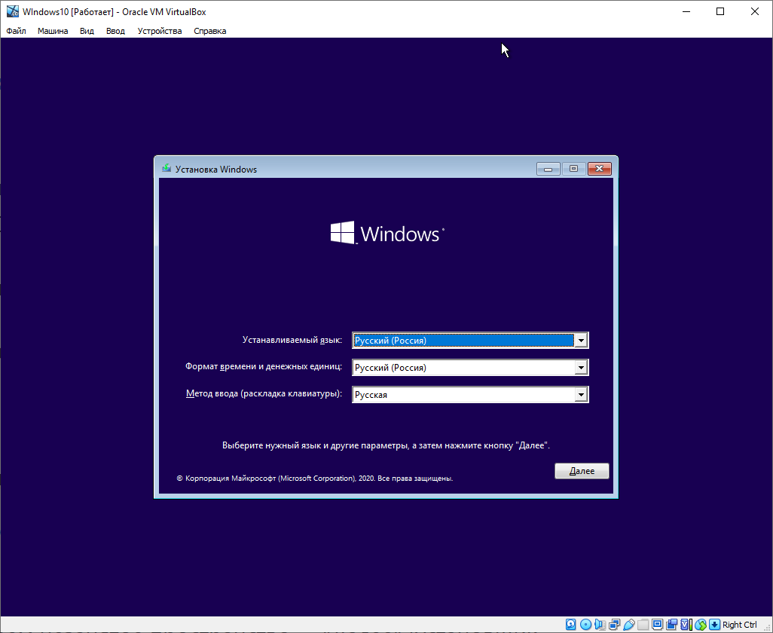Open the Машина menu
The image size is (773, 633).
click(x=53, y=31)
